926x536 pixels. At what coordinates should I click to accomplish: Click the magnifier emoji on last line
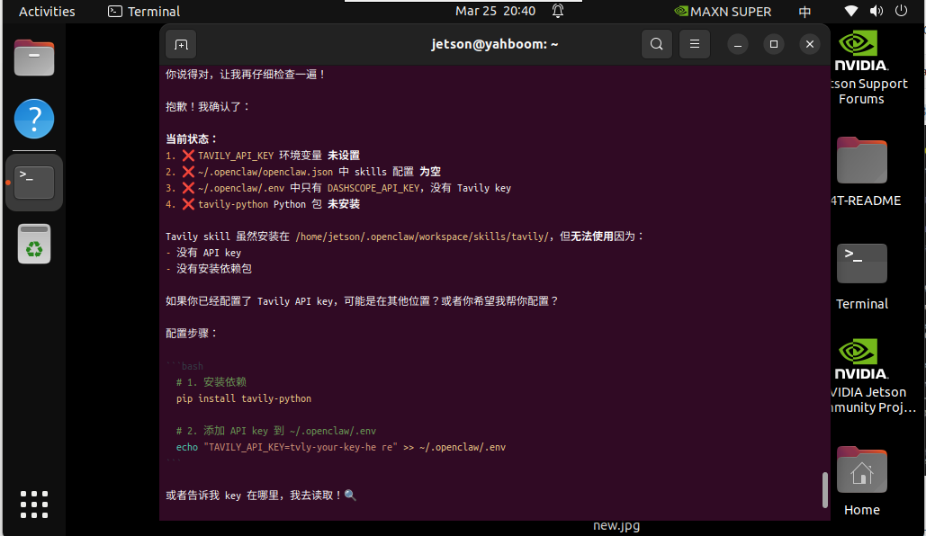pyautogui.click(x=350, y=496)
